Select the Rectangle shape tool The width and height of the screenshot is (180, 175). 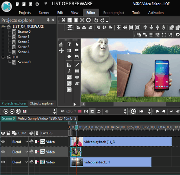tap(77, 71)
